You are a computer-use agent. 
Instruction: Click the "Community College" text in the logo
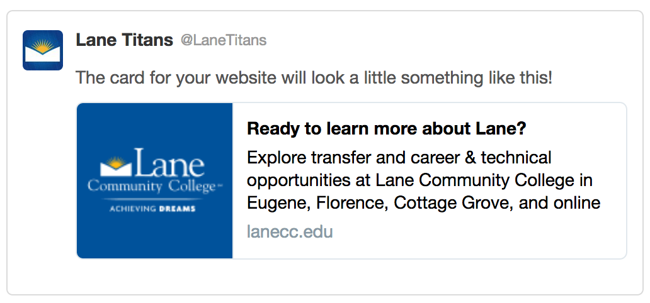click(152, 187)
